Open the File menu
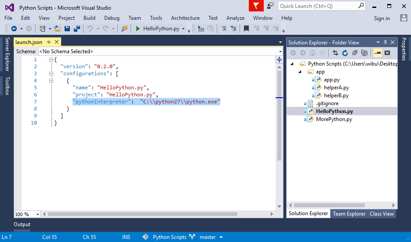411x242 pixels. pyautogui.click(x=8, y=18)
